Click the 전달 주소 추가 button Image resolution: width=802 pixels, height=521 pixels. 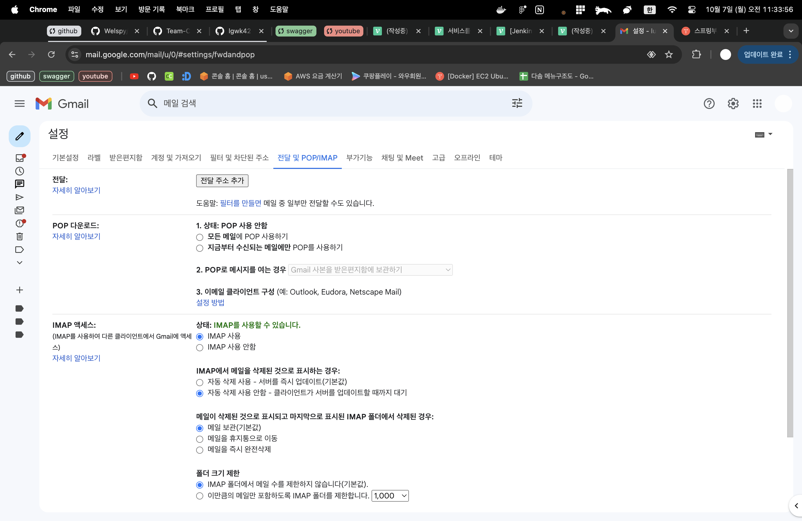tap(222, 181)
